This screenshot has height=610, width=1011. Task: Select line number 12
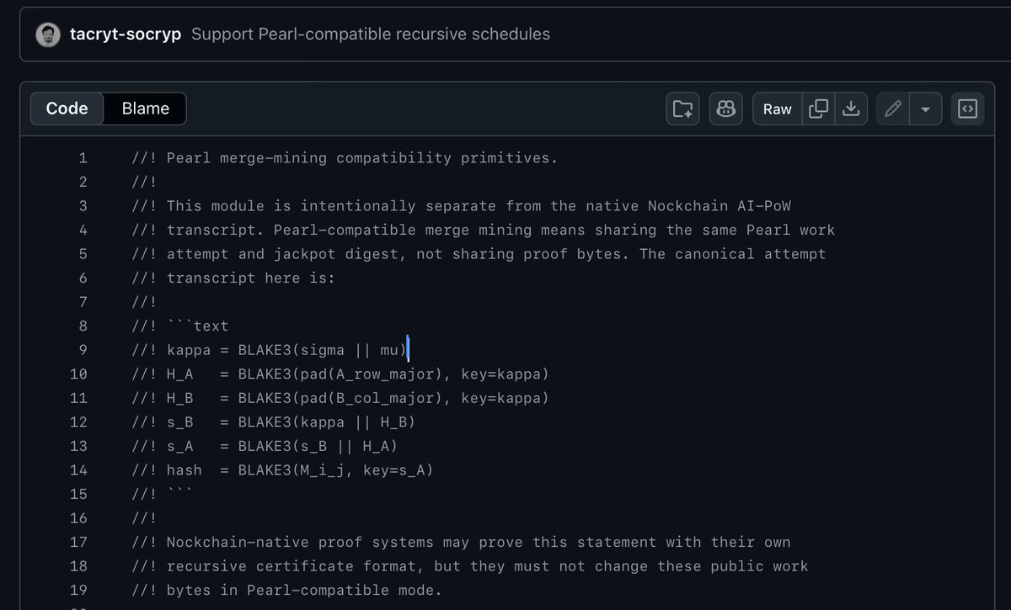click(78, 422)
